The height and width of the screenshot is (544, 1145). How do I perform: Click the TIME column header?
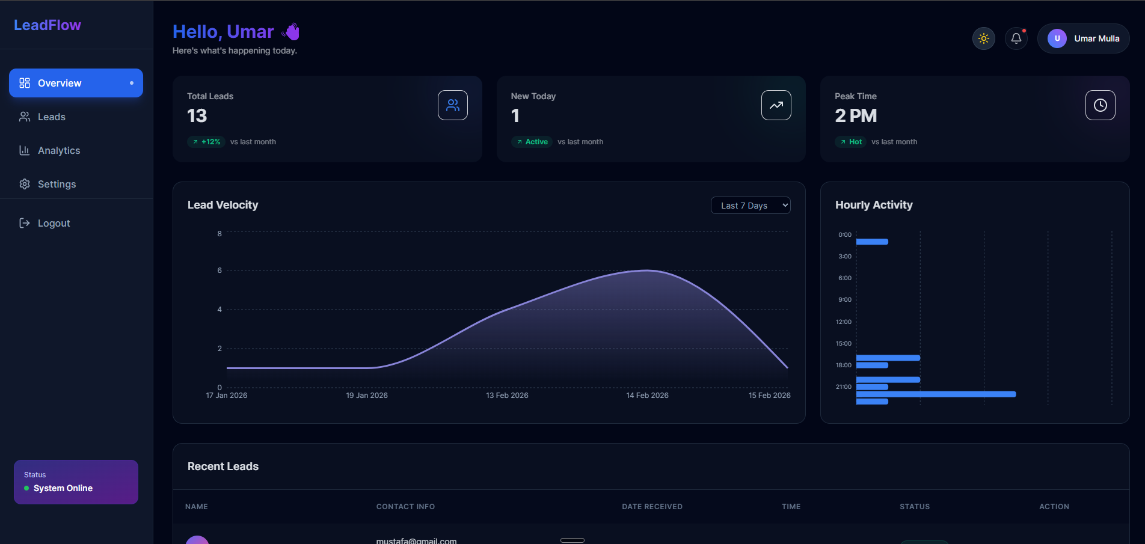(x=791, y=507)
